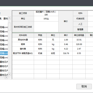
Task: Select the list item ending with 露地 at top
Action: click(4, 18)
